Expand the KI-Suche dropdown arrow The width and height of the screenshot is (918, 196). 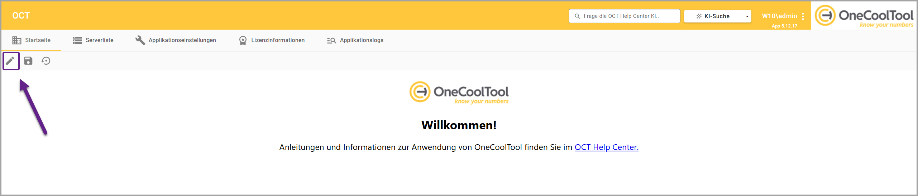(x=747, y=16)
